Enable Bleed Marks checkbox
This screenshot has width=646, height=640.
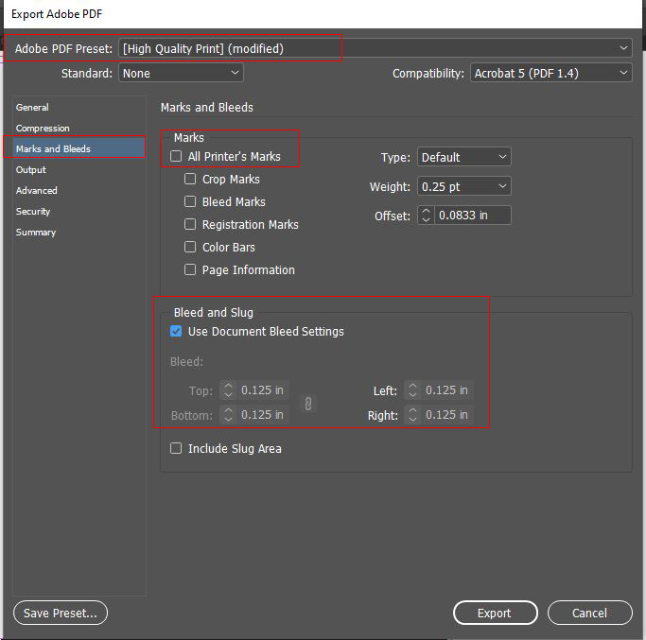pos(190,201)
